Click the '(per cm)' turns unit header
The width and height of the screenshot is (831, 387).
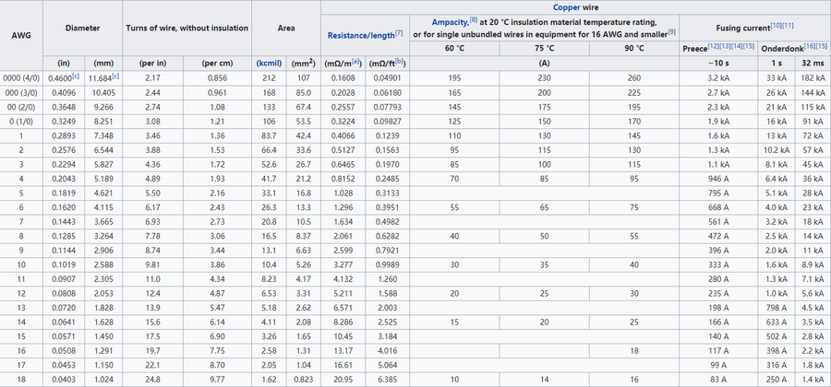[217, 64]
